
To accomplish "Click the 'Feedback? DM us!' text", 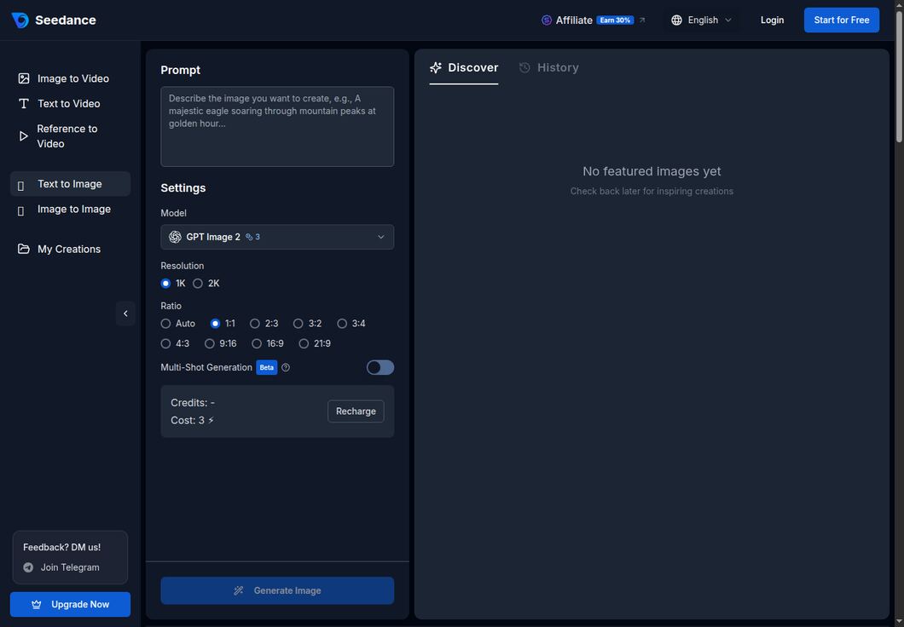I will [61, 547].
